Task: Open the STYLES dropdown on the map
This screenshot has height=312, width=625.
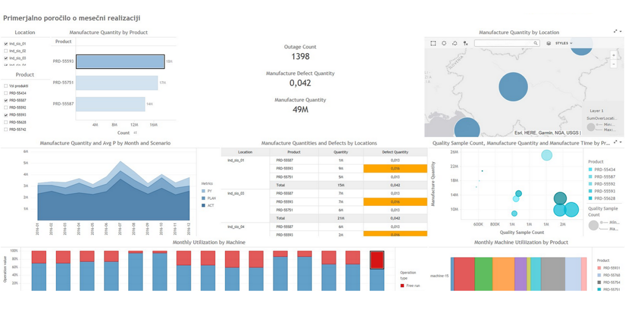Action: click(564, 43)
